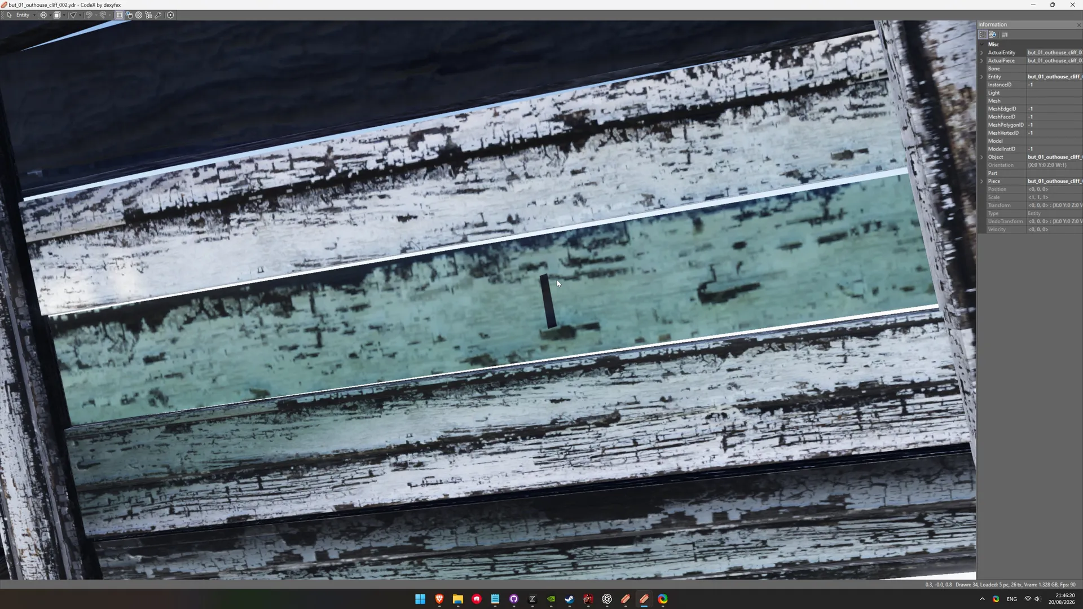Open the dropdown arrow beside crosshair tool
The image size is (1083, 609).
(50, 15)
